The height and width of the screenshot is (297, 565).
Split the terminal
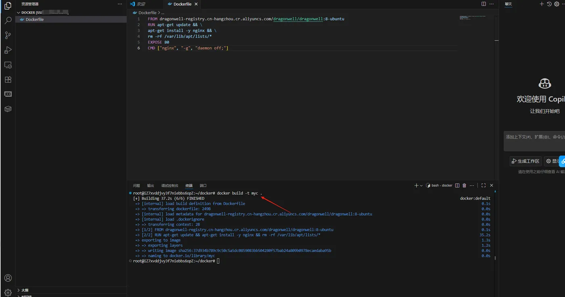click(x=457, y=185)
